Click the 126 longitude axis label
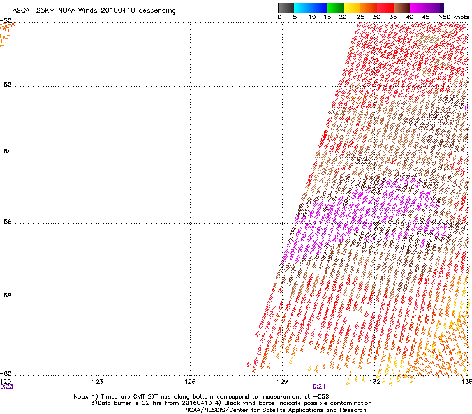The image size is (472, 414). (x=190, y=382)
